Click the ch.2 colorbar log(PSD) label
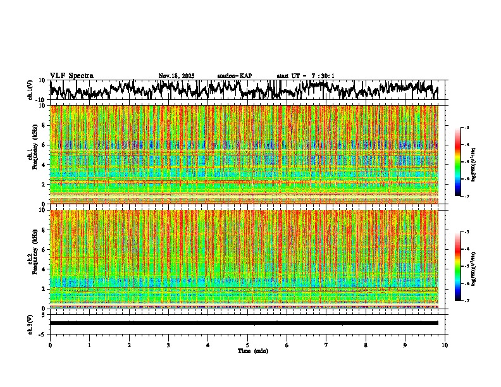Image resolution: width=501 pixels, height=387 pixels. click(474, 269)
